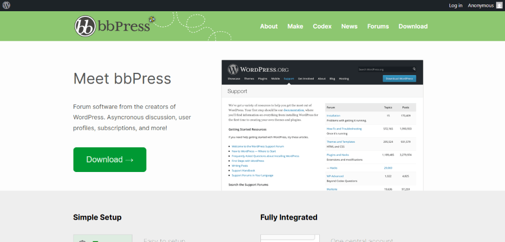Navigate to the News section
Screen dimensions: 505x242
click(x=349, y=26)
